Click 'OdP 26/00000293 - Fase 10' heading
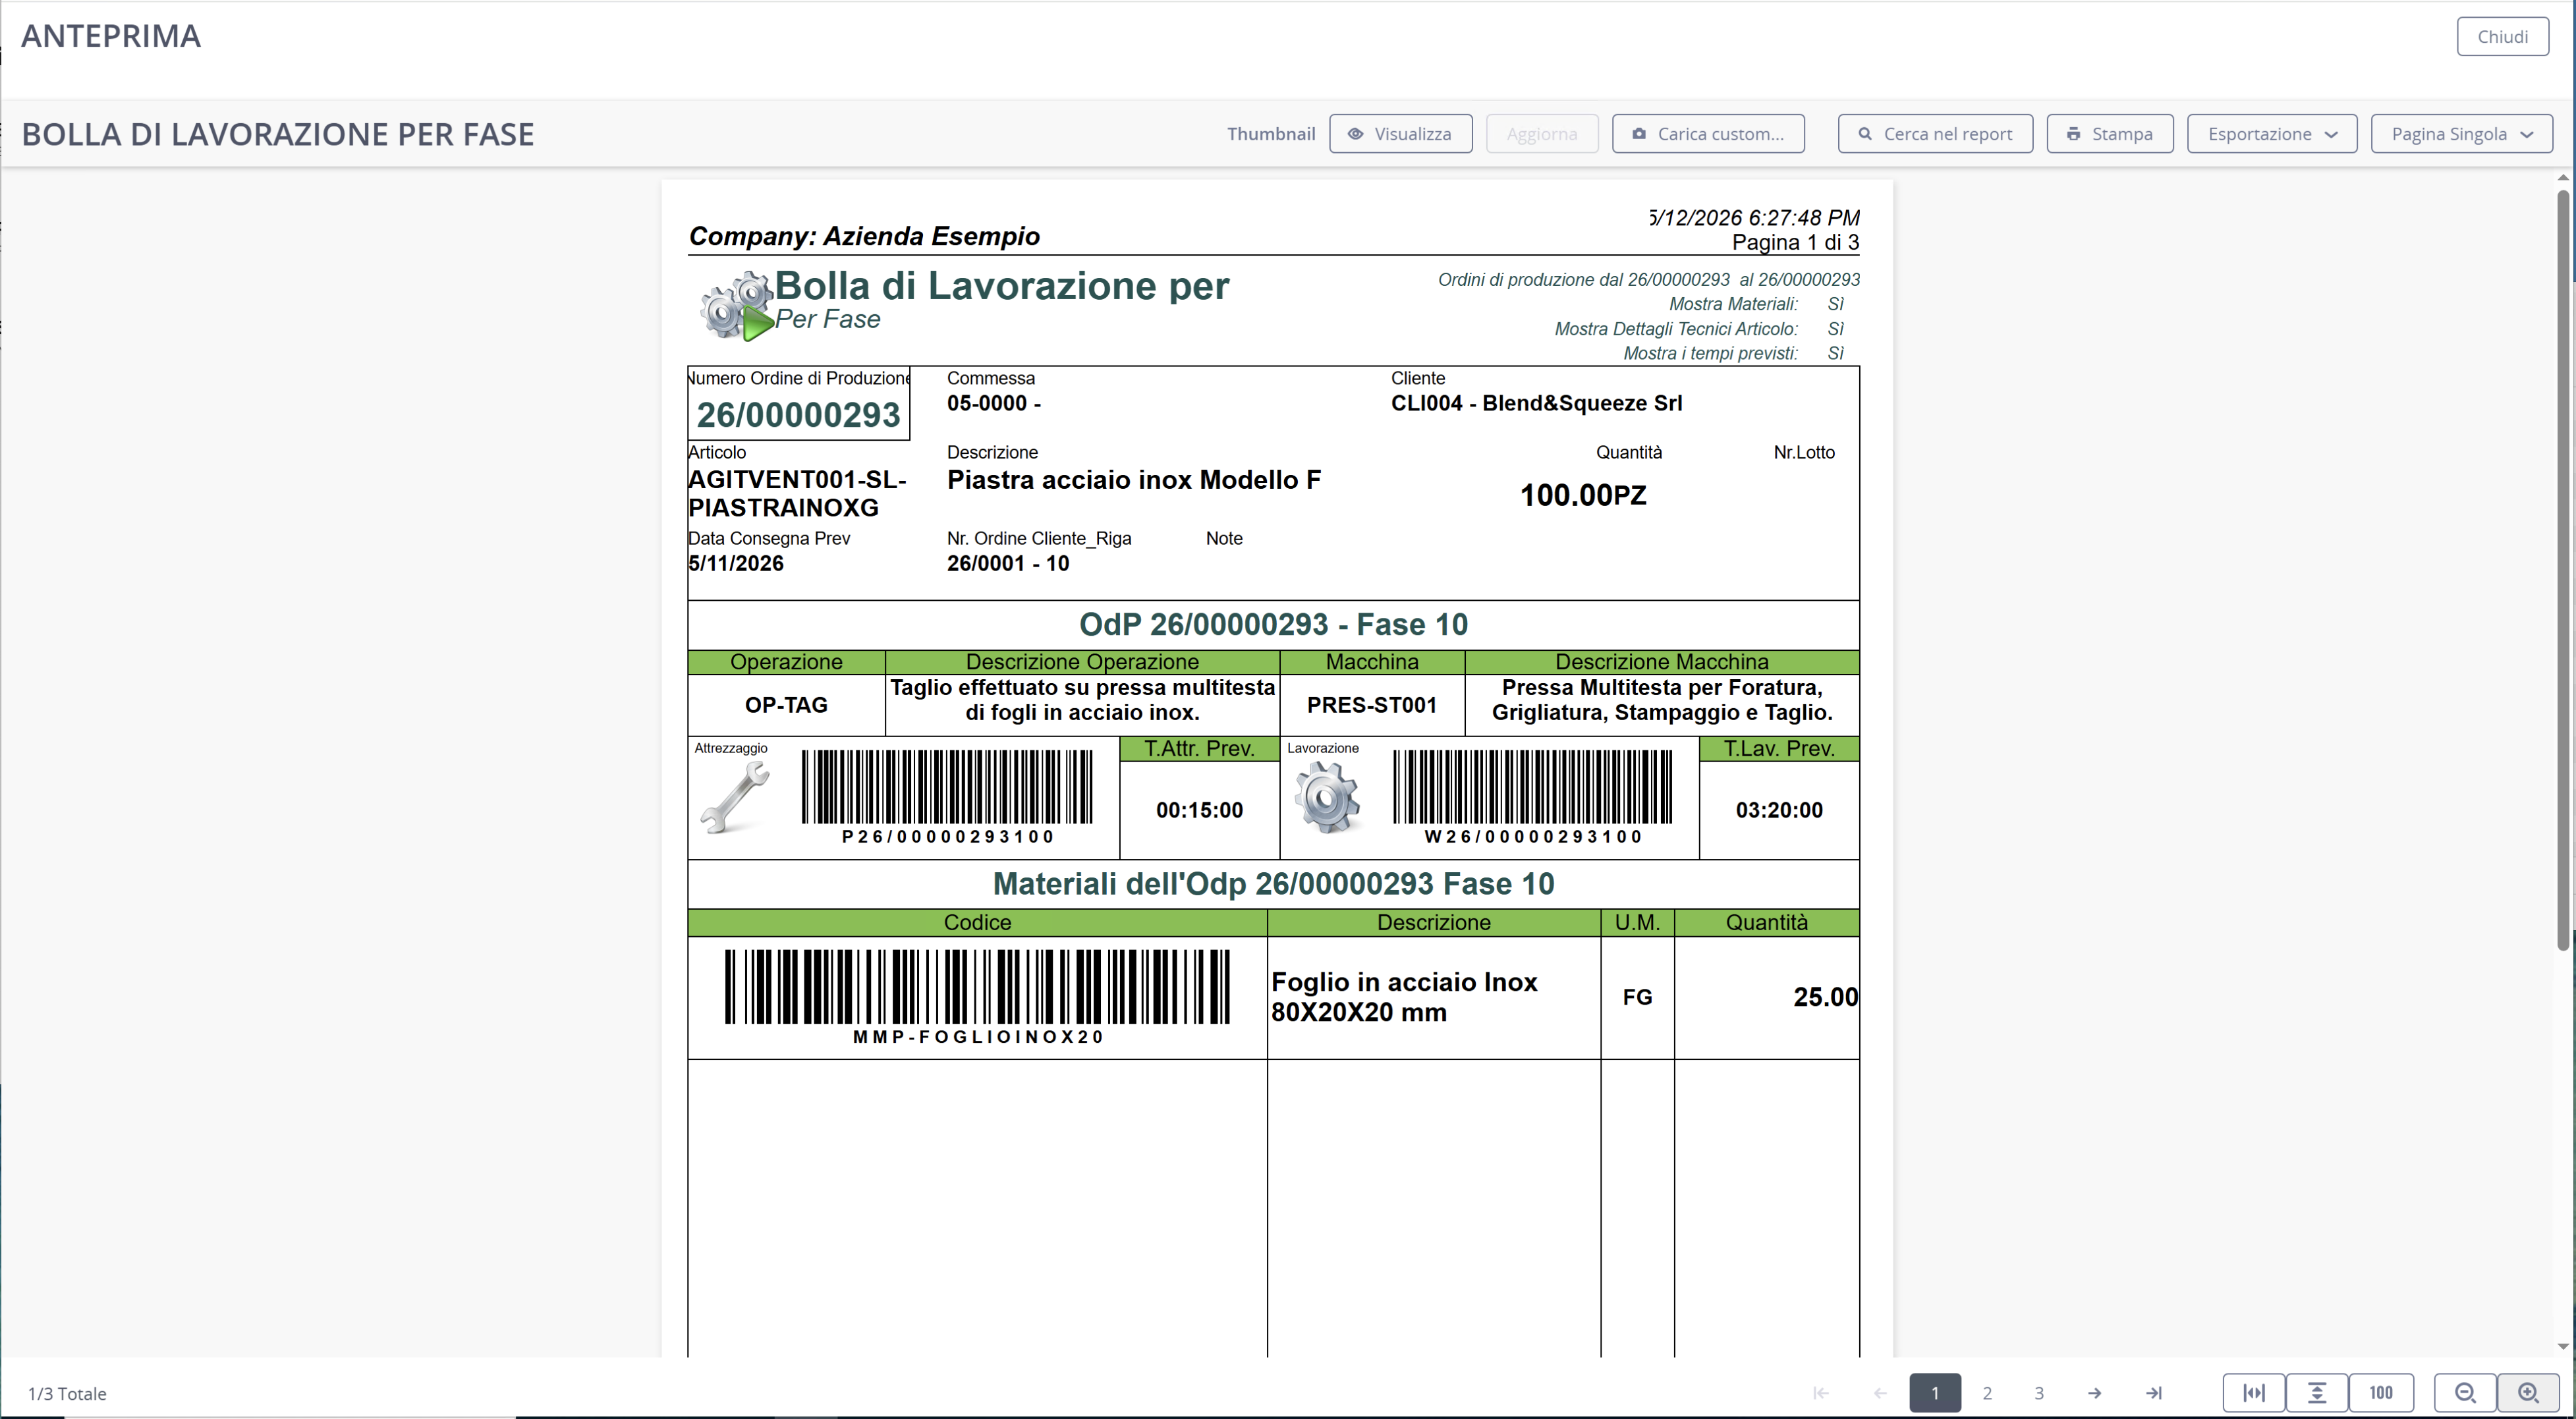2576x1419 pixels. (1273, 624)
